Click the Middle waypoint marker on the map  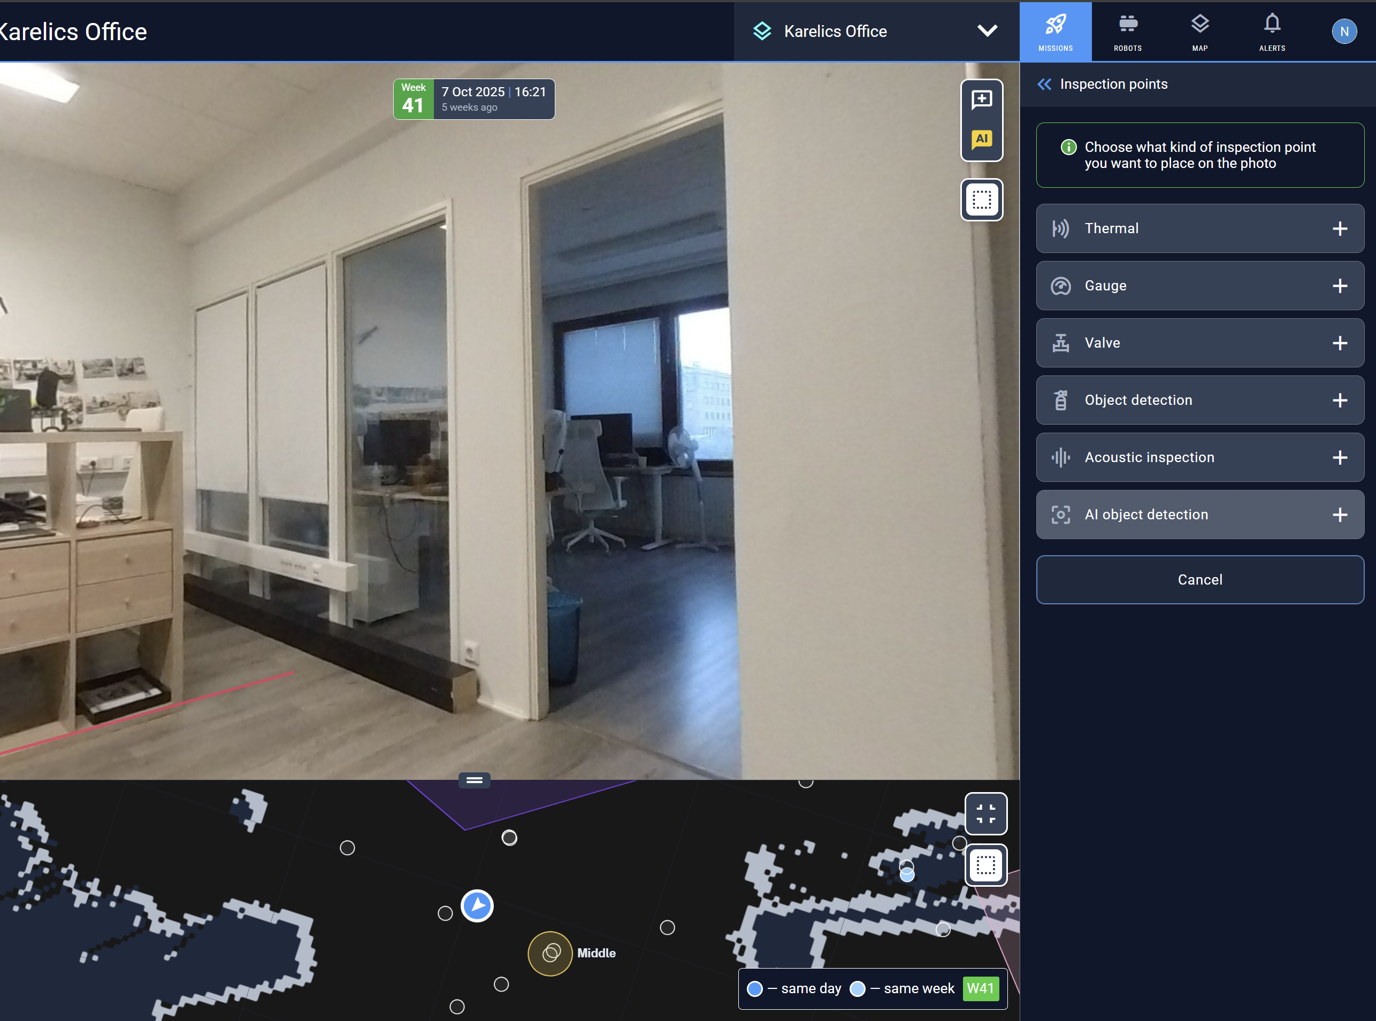click(x=550, y=953)
